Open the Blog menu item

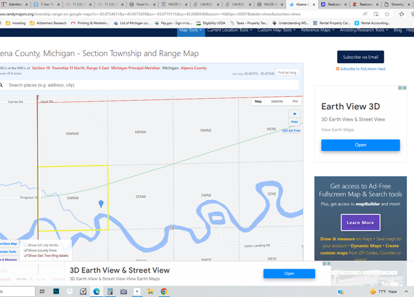pyautogui.click(x=398, y=30)
